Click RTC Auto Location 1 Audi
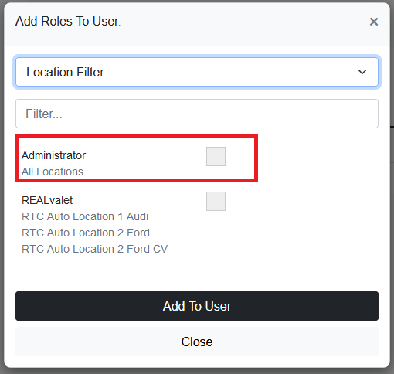 point(85,216)
